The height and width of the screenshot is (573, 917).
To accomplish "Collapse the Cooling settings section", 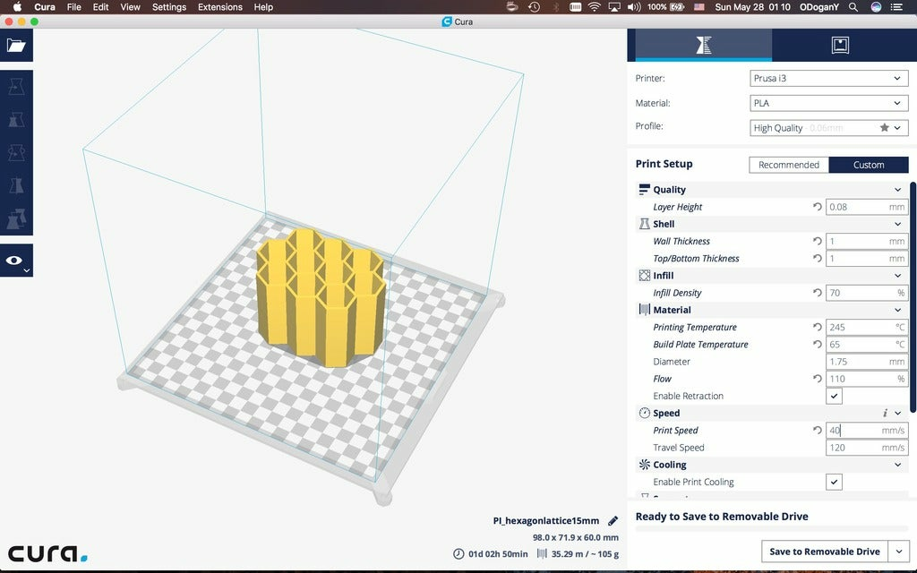I will coord(897,465).
